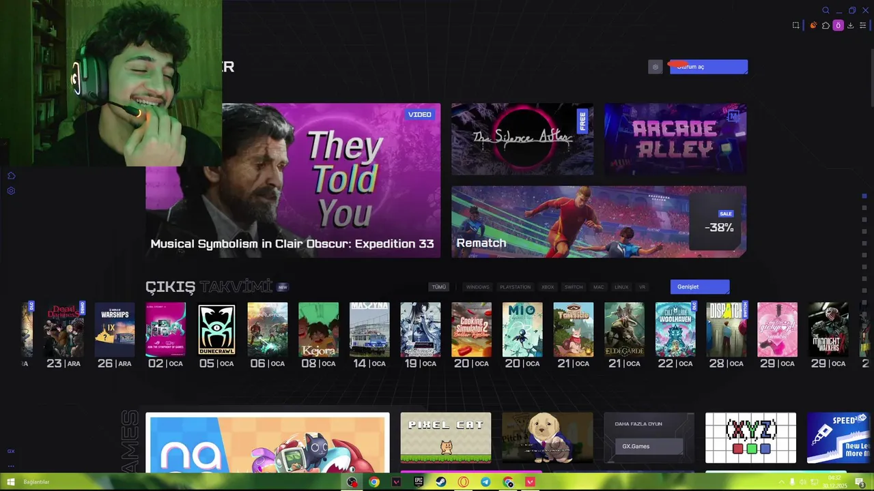Screen dimensions: 874x491
Task: Open Telegram from the taskbar
Action: (x=485, y=482)
